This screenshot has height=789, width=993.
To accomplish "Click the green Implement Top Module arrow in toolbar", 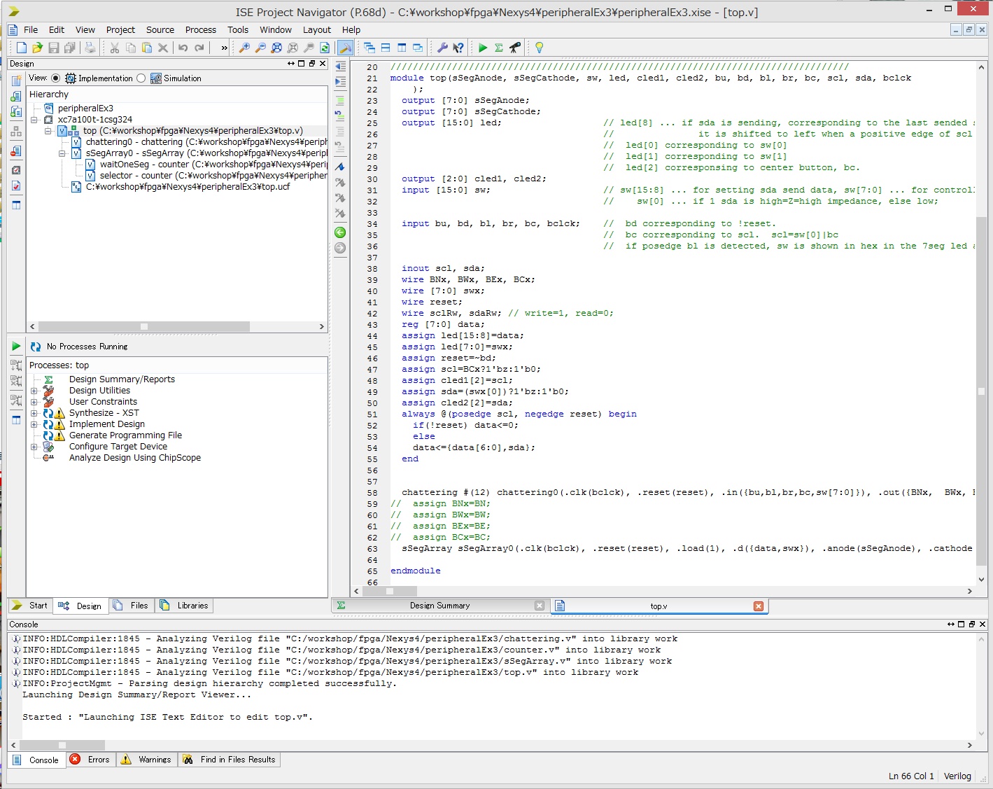I will coord(483,48).
